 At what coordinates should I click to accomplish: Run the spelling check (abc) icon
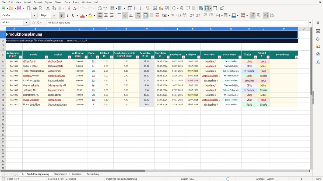[106, 8]
